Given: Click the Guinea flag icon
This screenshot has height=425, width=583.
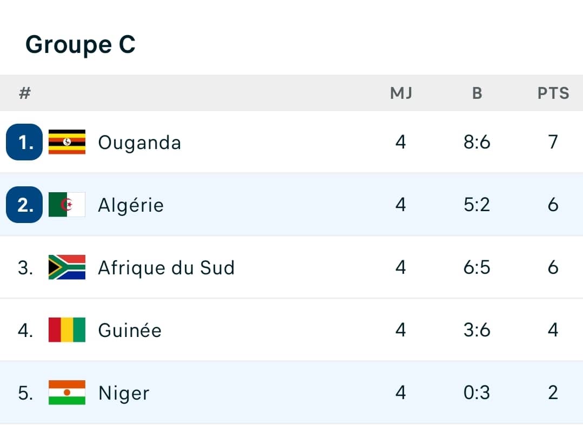Looking at the screenshot, I should (x=67, y=330).
